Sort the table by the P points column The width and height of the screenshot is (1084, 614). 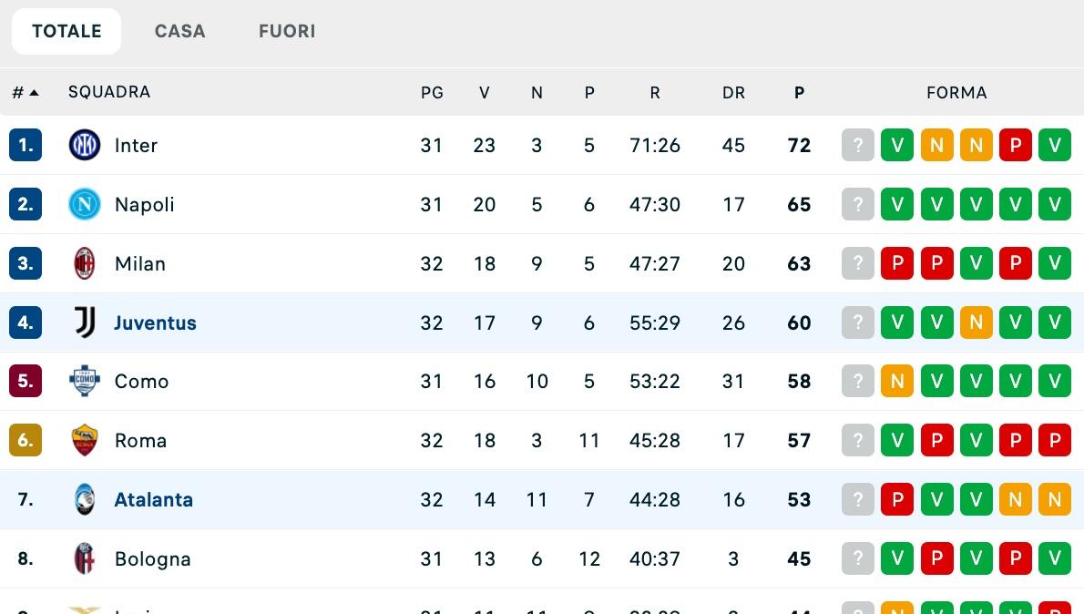798,92
